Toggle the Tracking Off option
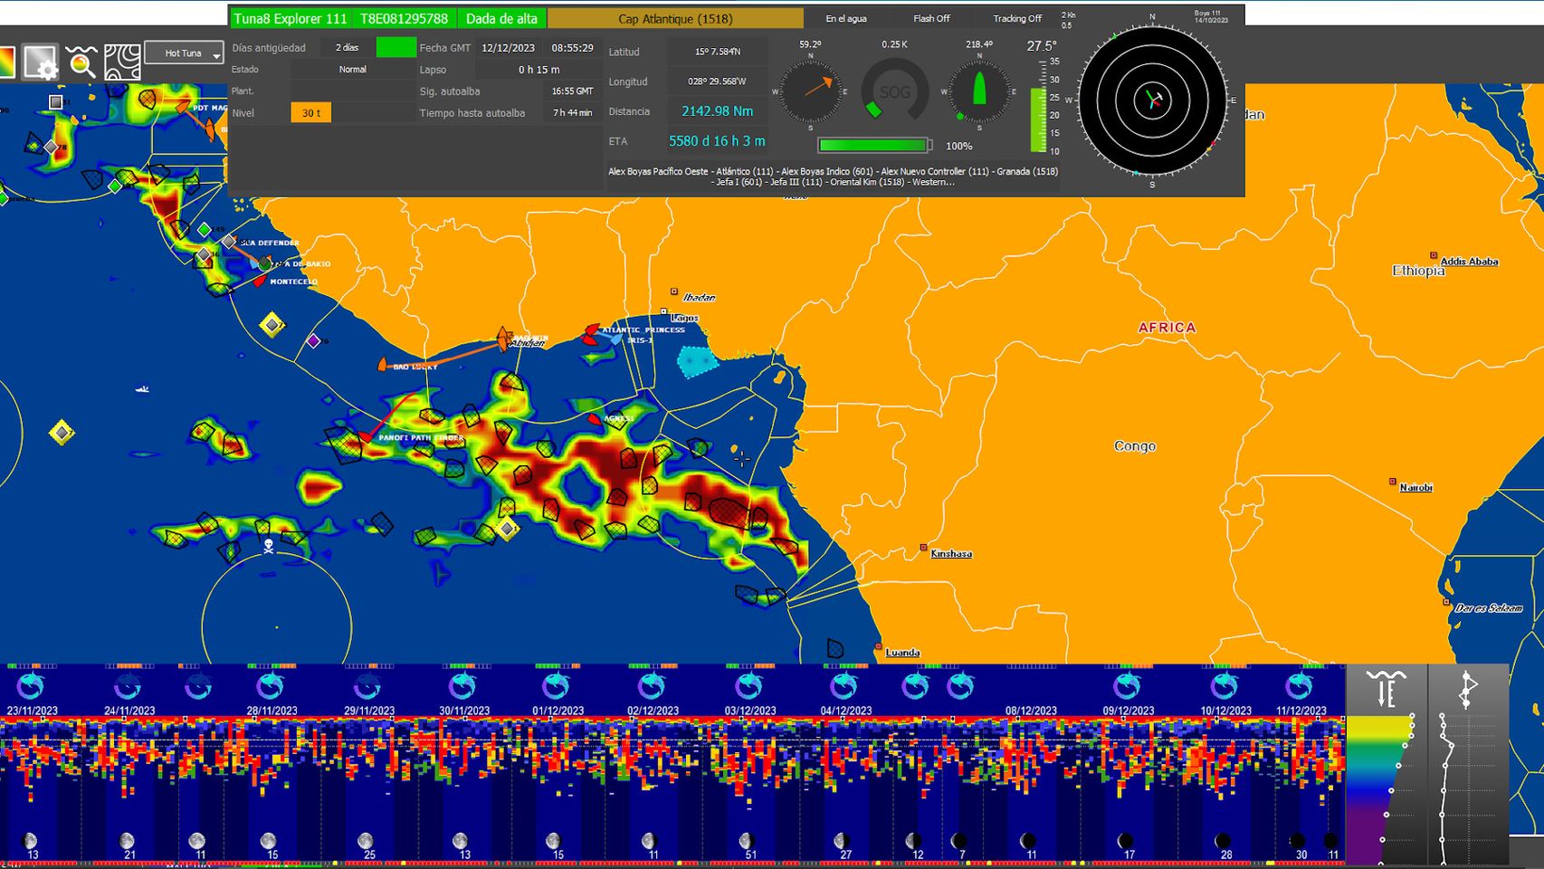 [1017, 18]
